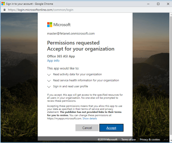The image size is (172, 143).
Task: Click the Permissions requested heading
Action: click(x=73, y=43)
